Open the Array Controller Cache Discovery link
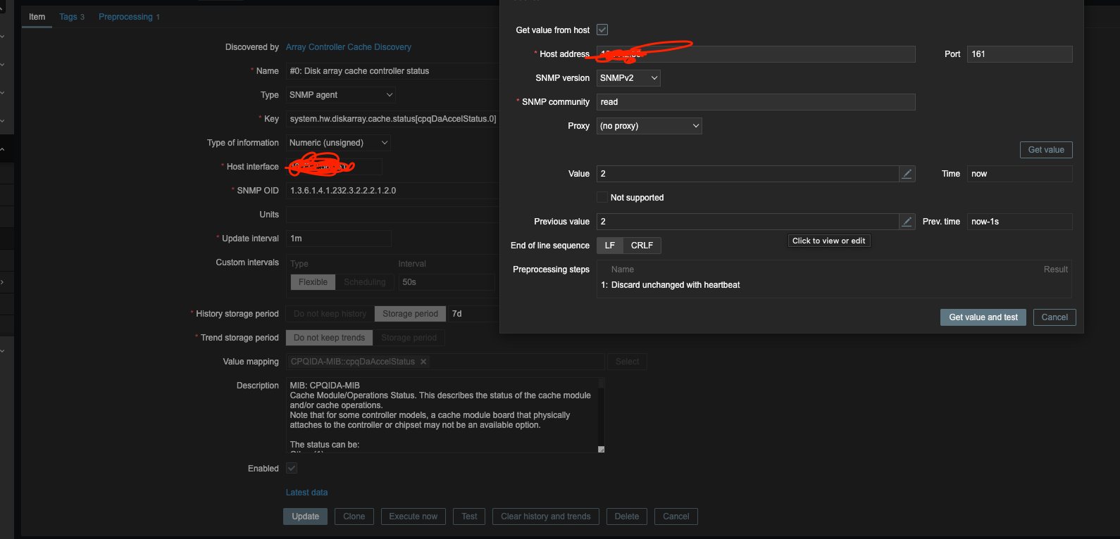The width and height of the screenshot is (1120, 539). [x=349, y=47]
